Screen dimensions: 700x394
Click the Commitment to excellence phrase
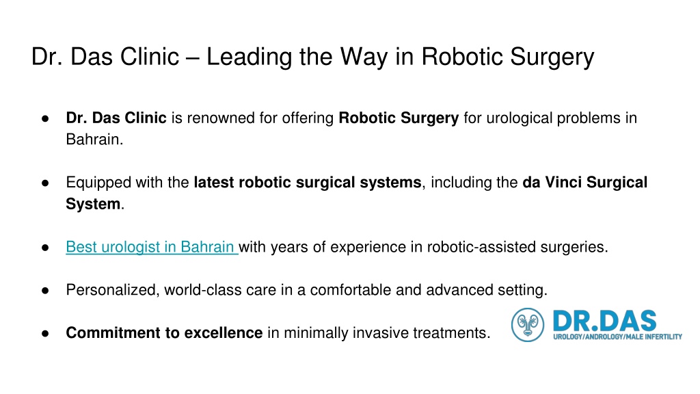tap(164, 333)
